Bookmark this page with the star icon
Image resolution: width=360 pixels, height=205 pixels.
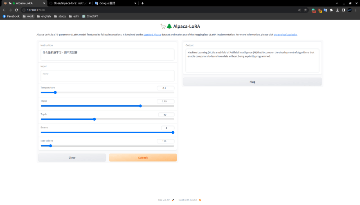click(x=305, y=10)
